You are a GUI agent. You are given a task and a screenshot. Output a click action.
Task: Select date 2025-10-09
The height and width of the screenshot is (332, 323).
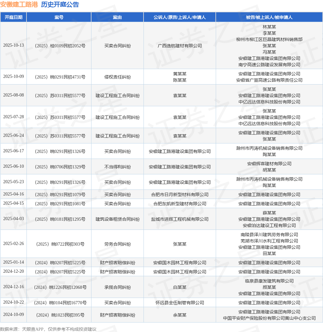pyautogui.click(x=14, y=76)
